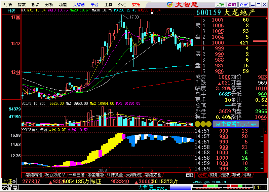This screenshot has height=192, width=269.
Task: Click the 商城 button
Action: coord(232,5)
